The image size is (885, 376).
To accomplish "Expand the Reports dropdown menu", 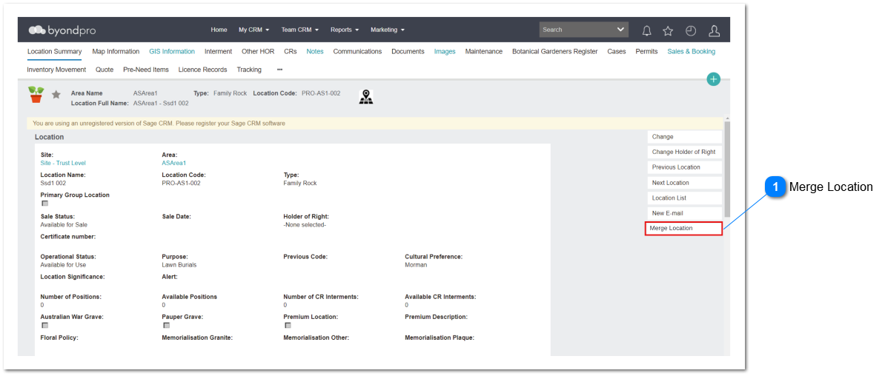I will (x=345, y=30).
